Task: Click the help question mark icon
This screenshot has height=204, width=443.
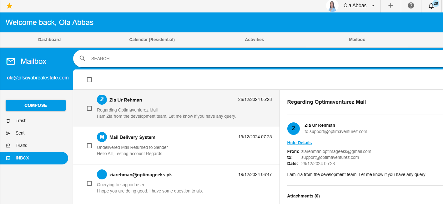Action: (x=411, y=6)
